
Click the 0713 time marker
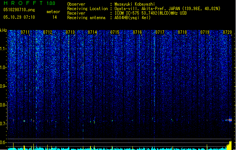click(70, 32)
